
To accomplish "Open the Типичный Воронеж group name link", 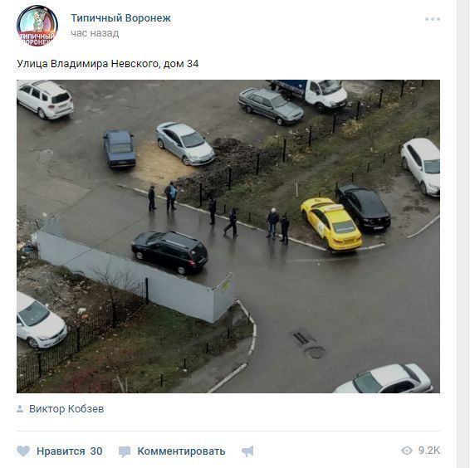I will click(120, 18).
